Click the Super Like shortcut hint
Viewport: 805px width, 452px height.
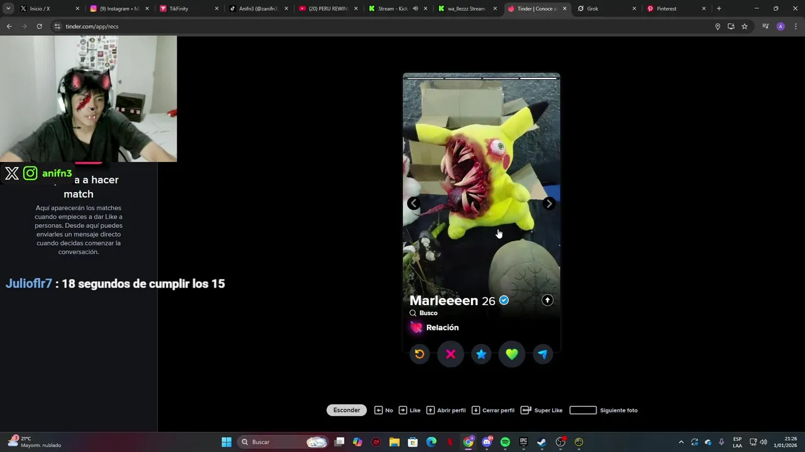[541, 411]
